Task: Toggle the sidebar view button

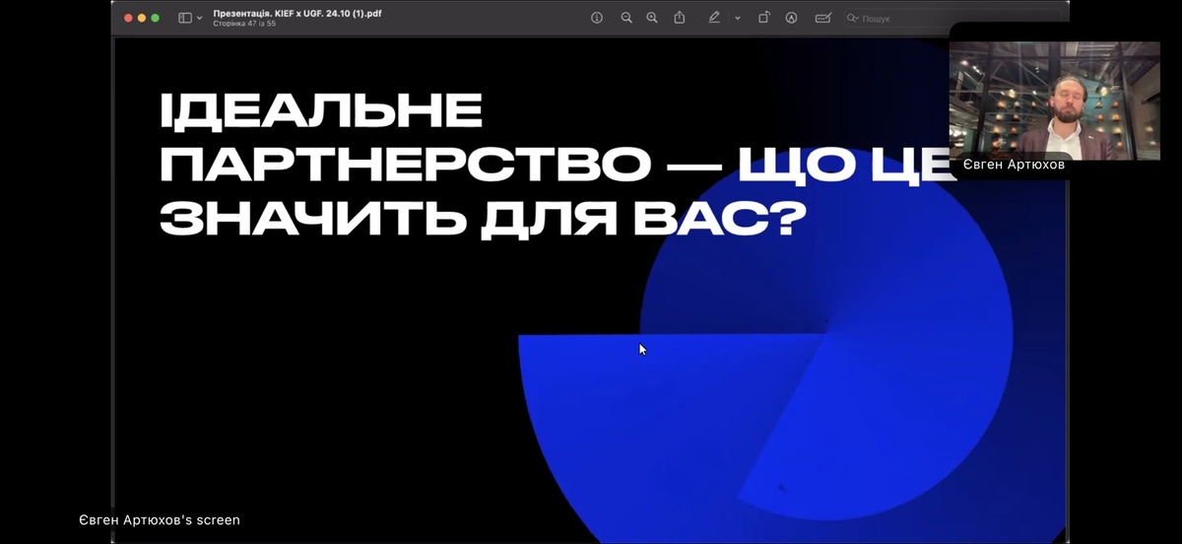Action: (184, 18)
